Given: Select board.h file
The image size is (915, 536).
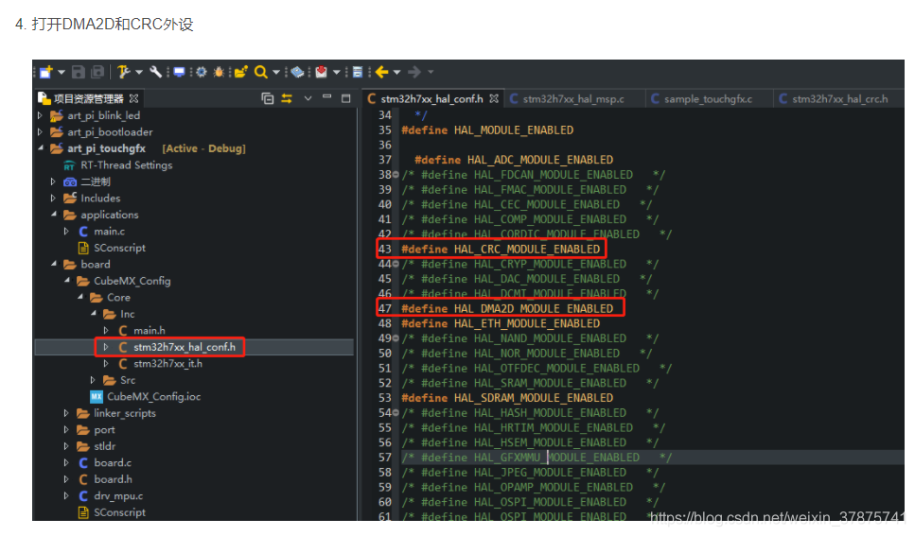Looking at the screenshot, I should 113,479.
